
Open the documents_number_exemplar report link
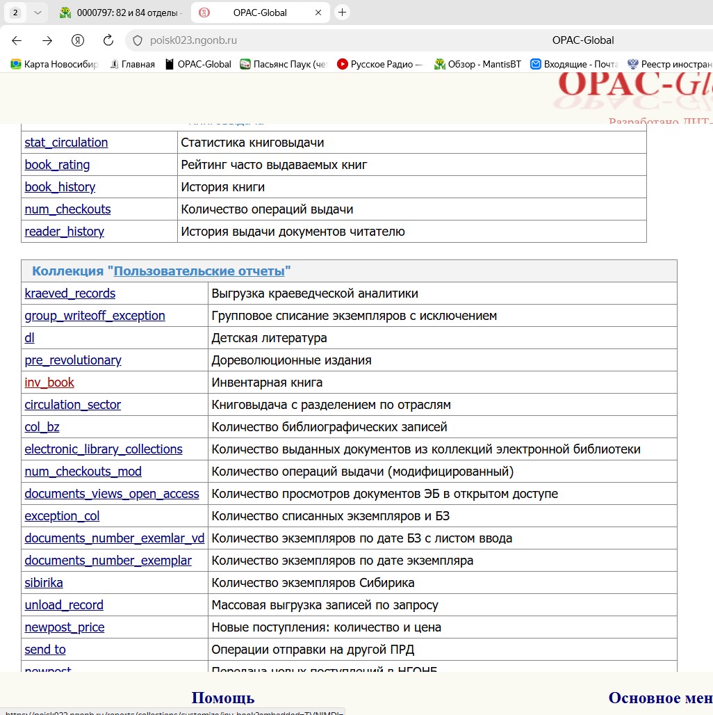(108, 561)
